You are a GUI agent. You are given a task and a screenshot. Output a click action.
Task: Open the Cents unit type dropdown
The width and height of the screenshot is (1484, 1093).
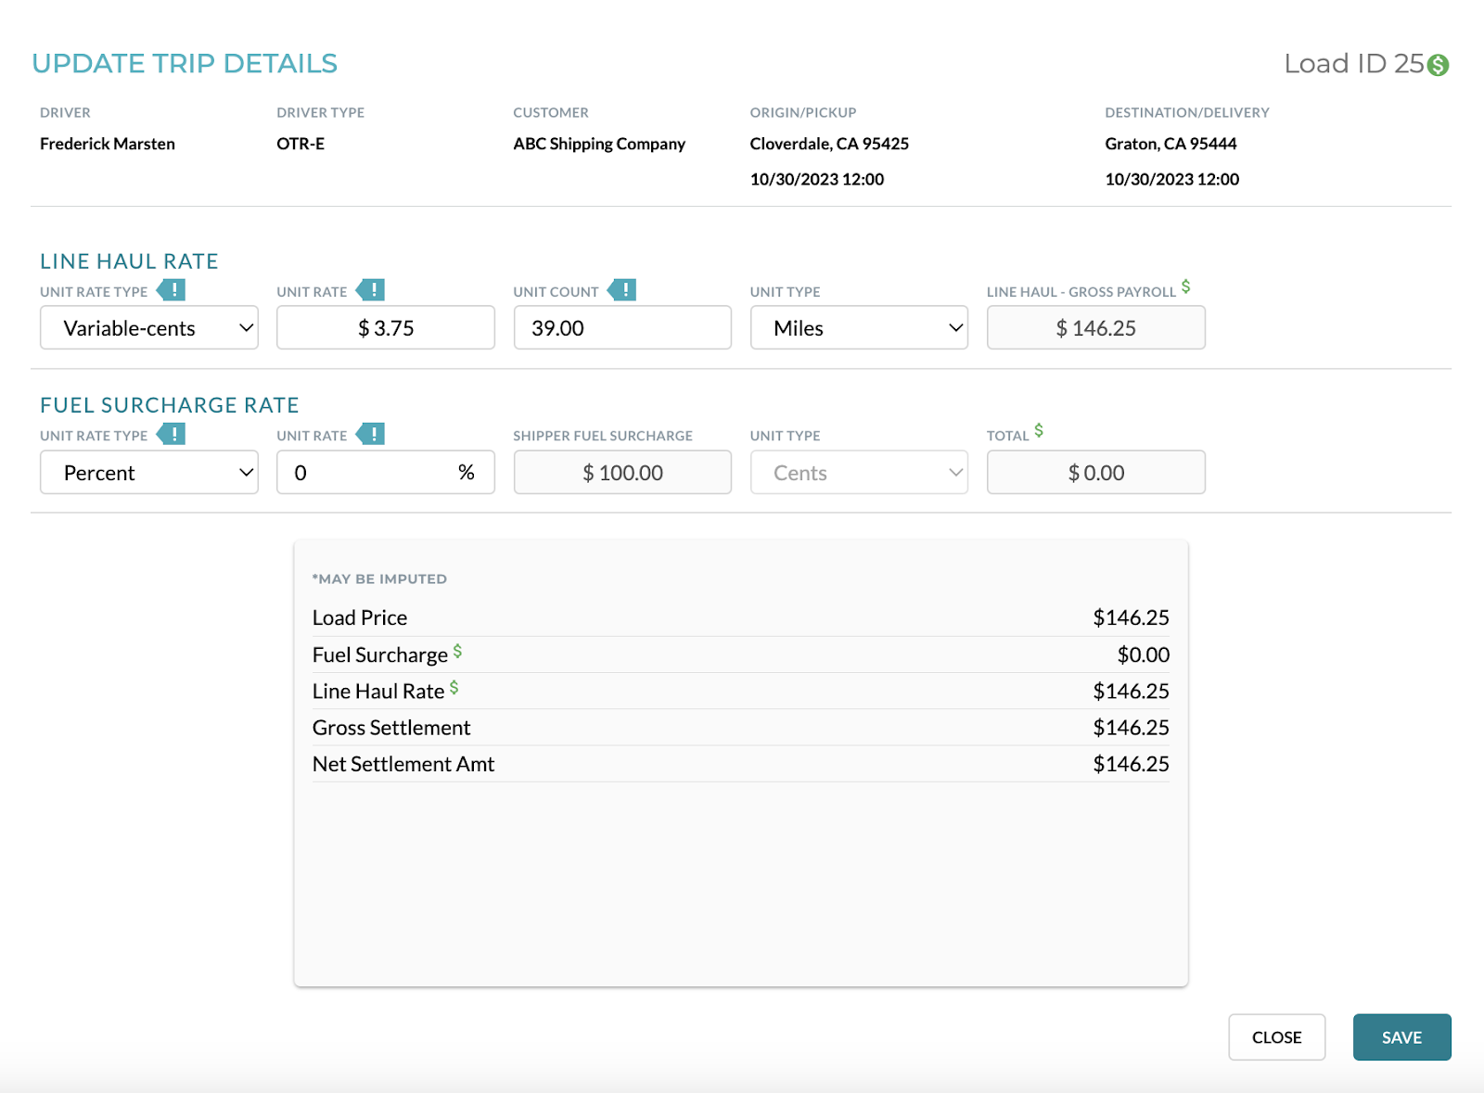pyautogui.click(x=858, y=472)
